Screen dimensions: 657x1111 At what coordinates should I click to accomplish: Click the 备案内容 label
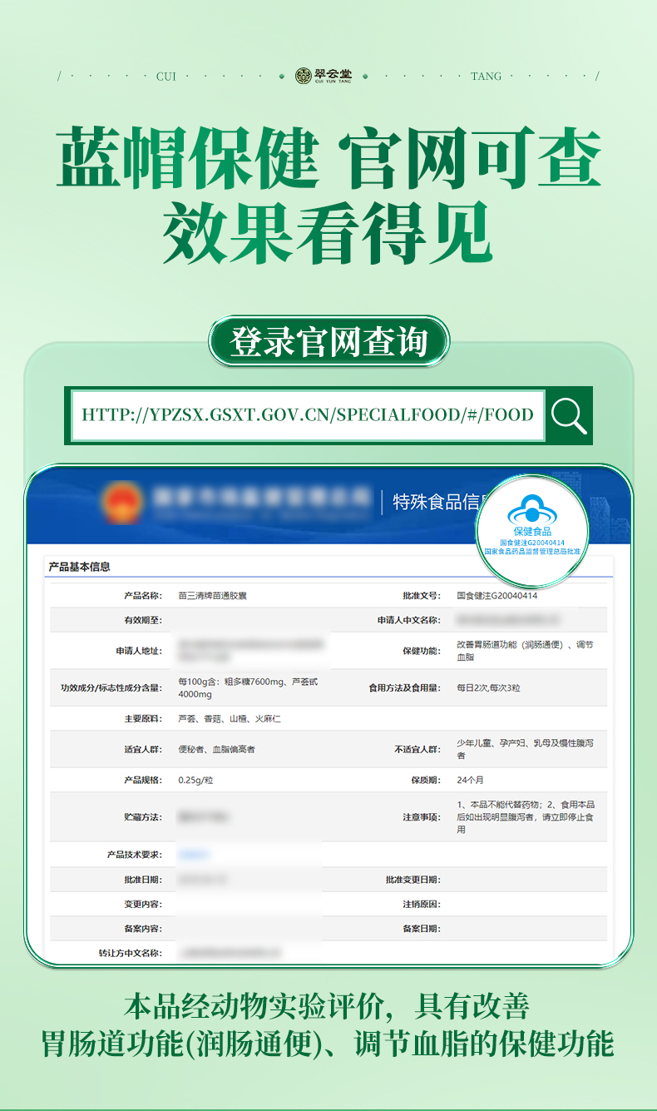click(143, 929)
